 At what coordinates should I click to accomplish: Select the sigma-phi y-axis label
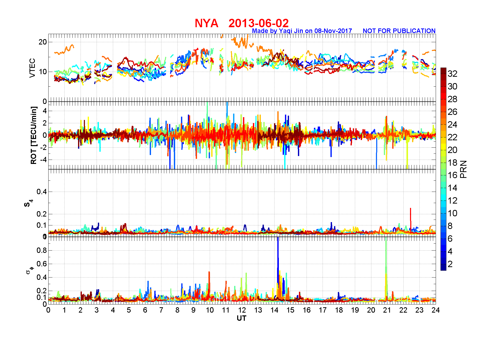pos(29,270)
